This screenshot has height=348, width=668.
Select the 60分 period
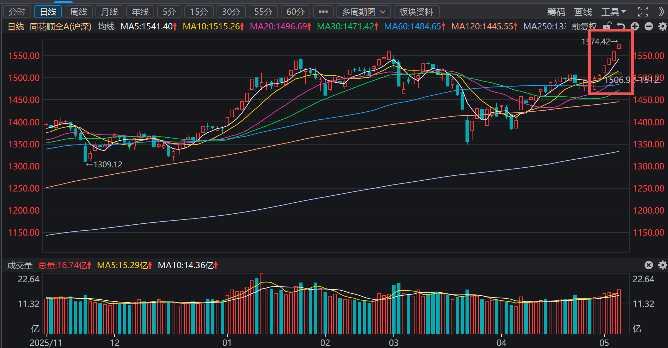click(x=296, y=12)
